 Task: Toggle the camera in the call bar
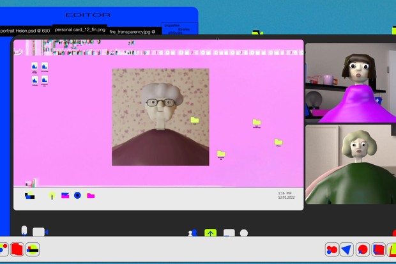(40, 232)
